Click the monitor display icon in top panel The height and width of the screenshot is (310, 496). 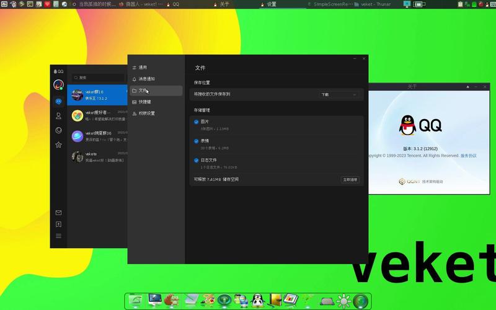[x=407, y=4]
